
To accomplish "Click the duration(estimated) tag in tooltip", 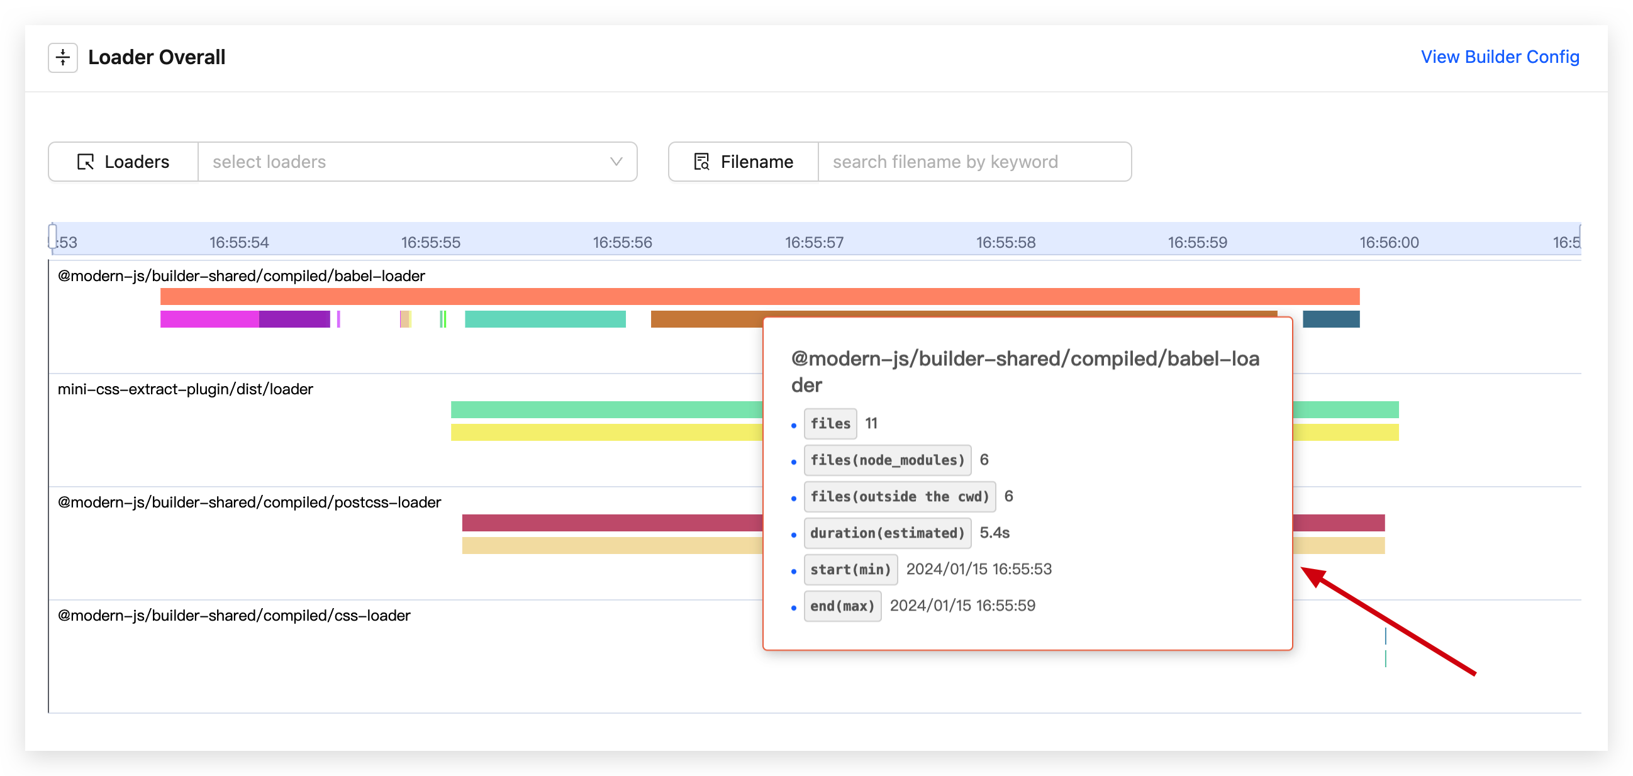I will click(887, 533).
